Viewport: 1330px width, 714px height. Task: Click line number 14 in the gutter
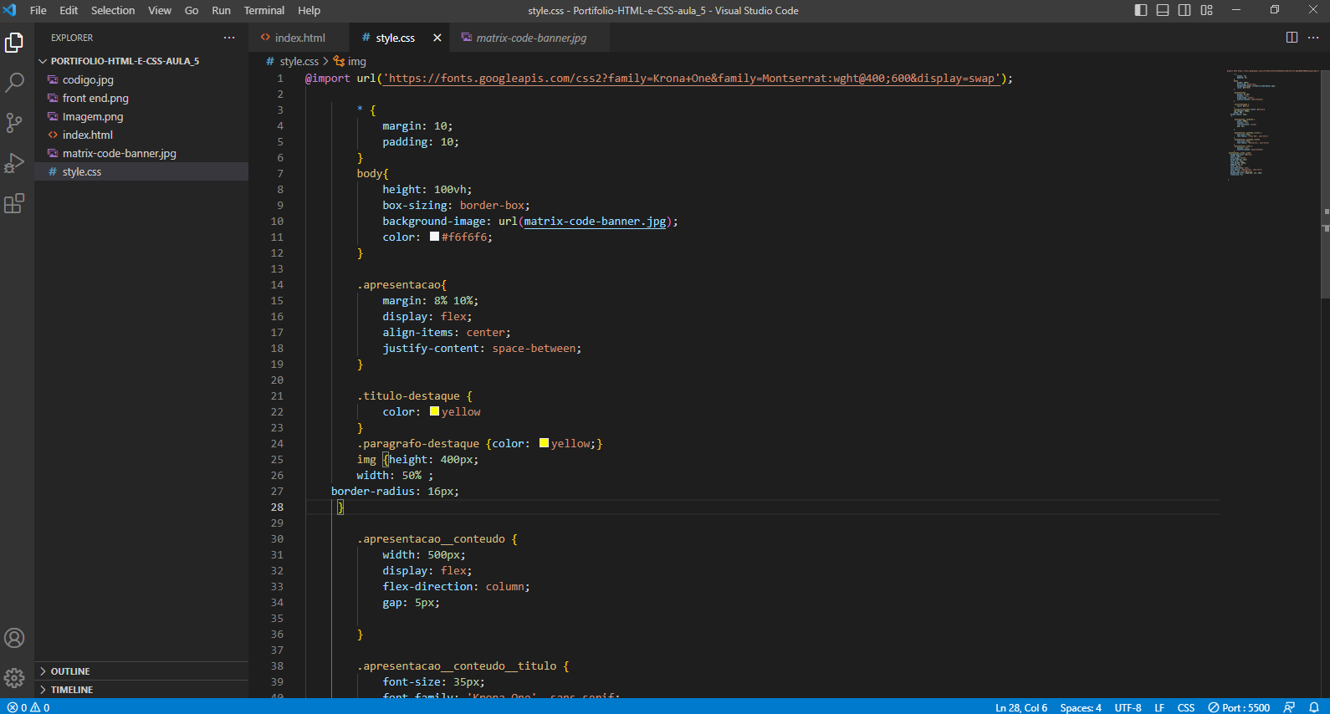277,285
